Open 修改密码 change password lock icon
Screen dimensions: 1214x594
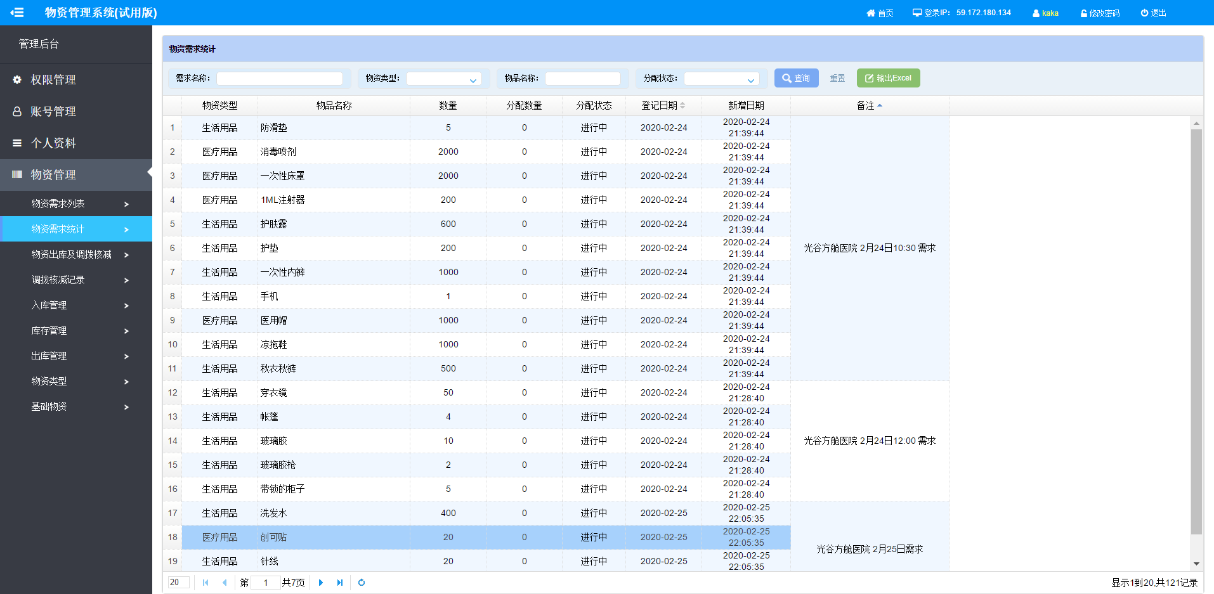pos(1084,13)
